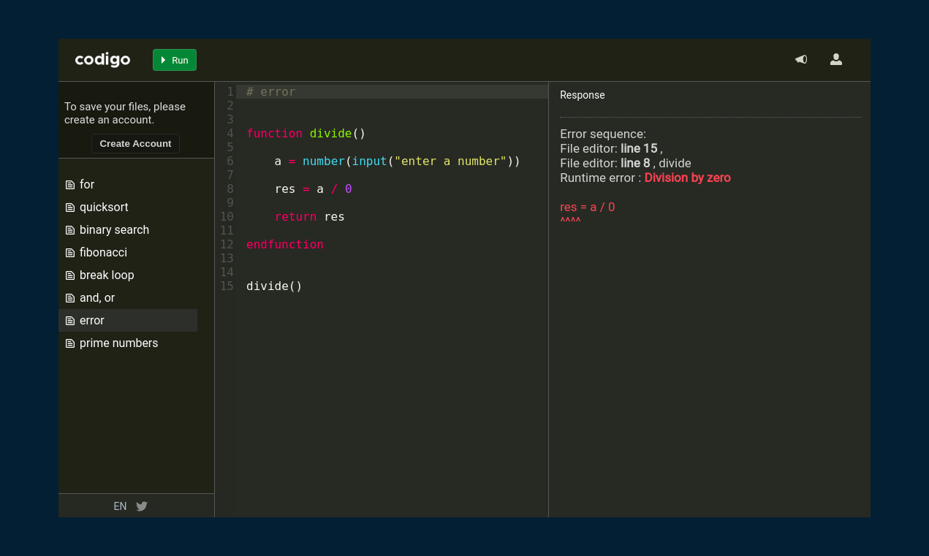Click the file icon beside quicksort
This screenshot has height=556, width=929.
70,207
